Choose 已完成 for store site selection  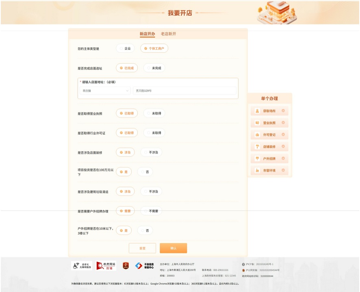127,68
